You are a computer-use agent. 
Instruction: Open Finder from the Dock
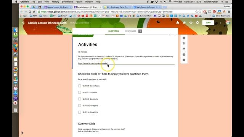pyautogui.click(x=15, y=30)
